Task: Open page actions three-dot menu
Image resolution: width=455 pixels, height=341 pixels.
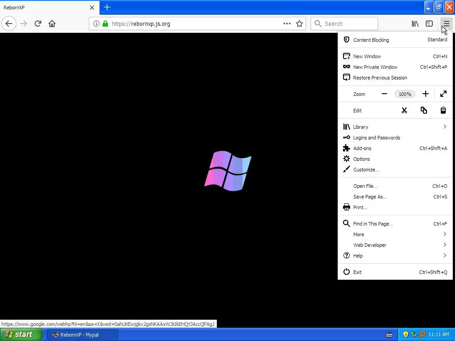Action: (x=287, y=24)
